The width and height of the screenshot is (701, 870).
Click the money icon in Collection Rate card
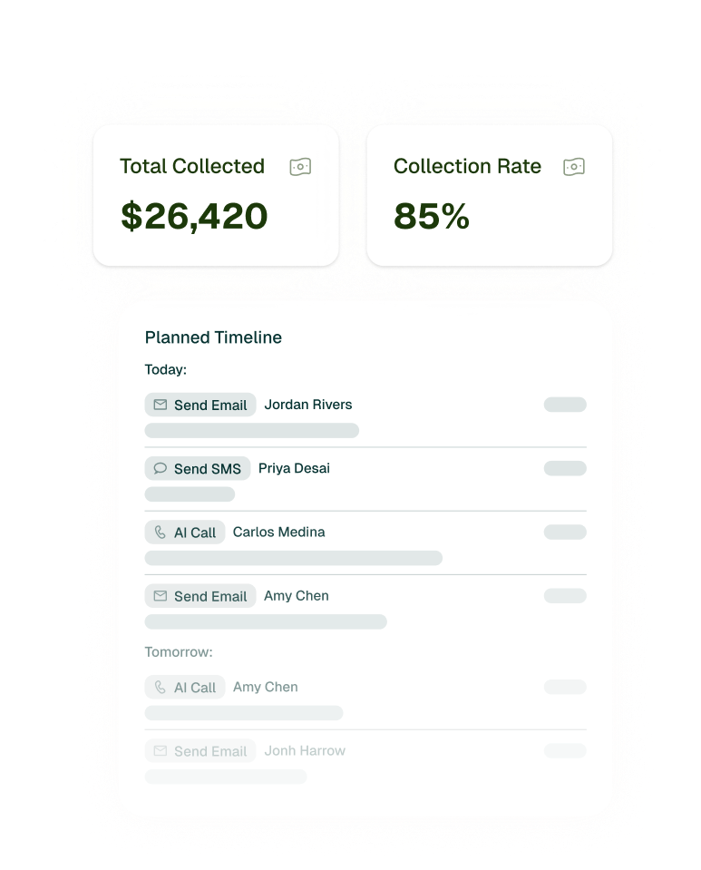click(573, 167)
